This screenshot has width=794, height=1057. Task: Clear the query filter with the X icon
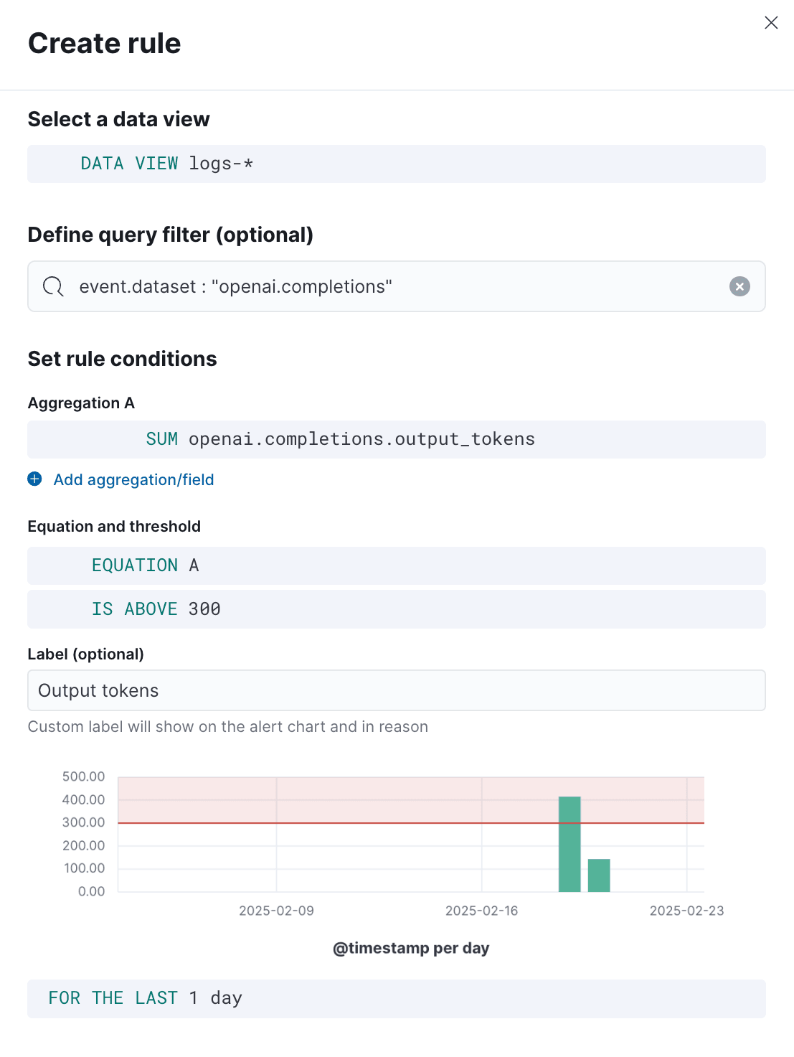pyautogui.click(x=739, y=286)
